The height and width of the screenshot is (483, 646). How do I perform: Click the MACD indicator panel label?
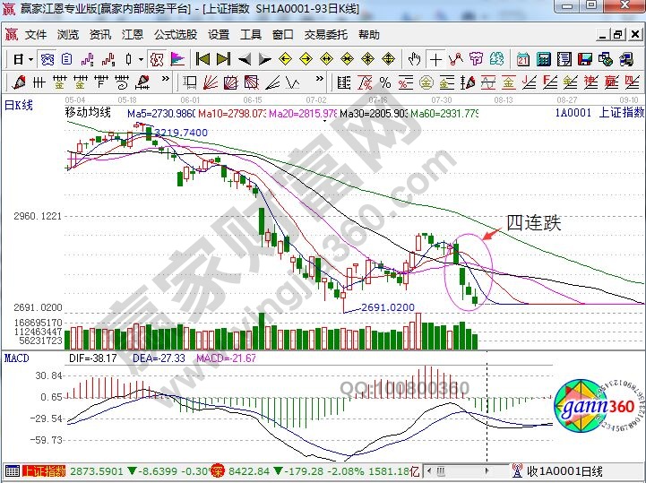[17, 358]
